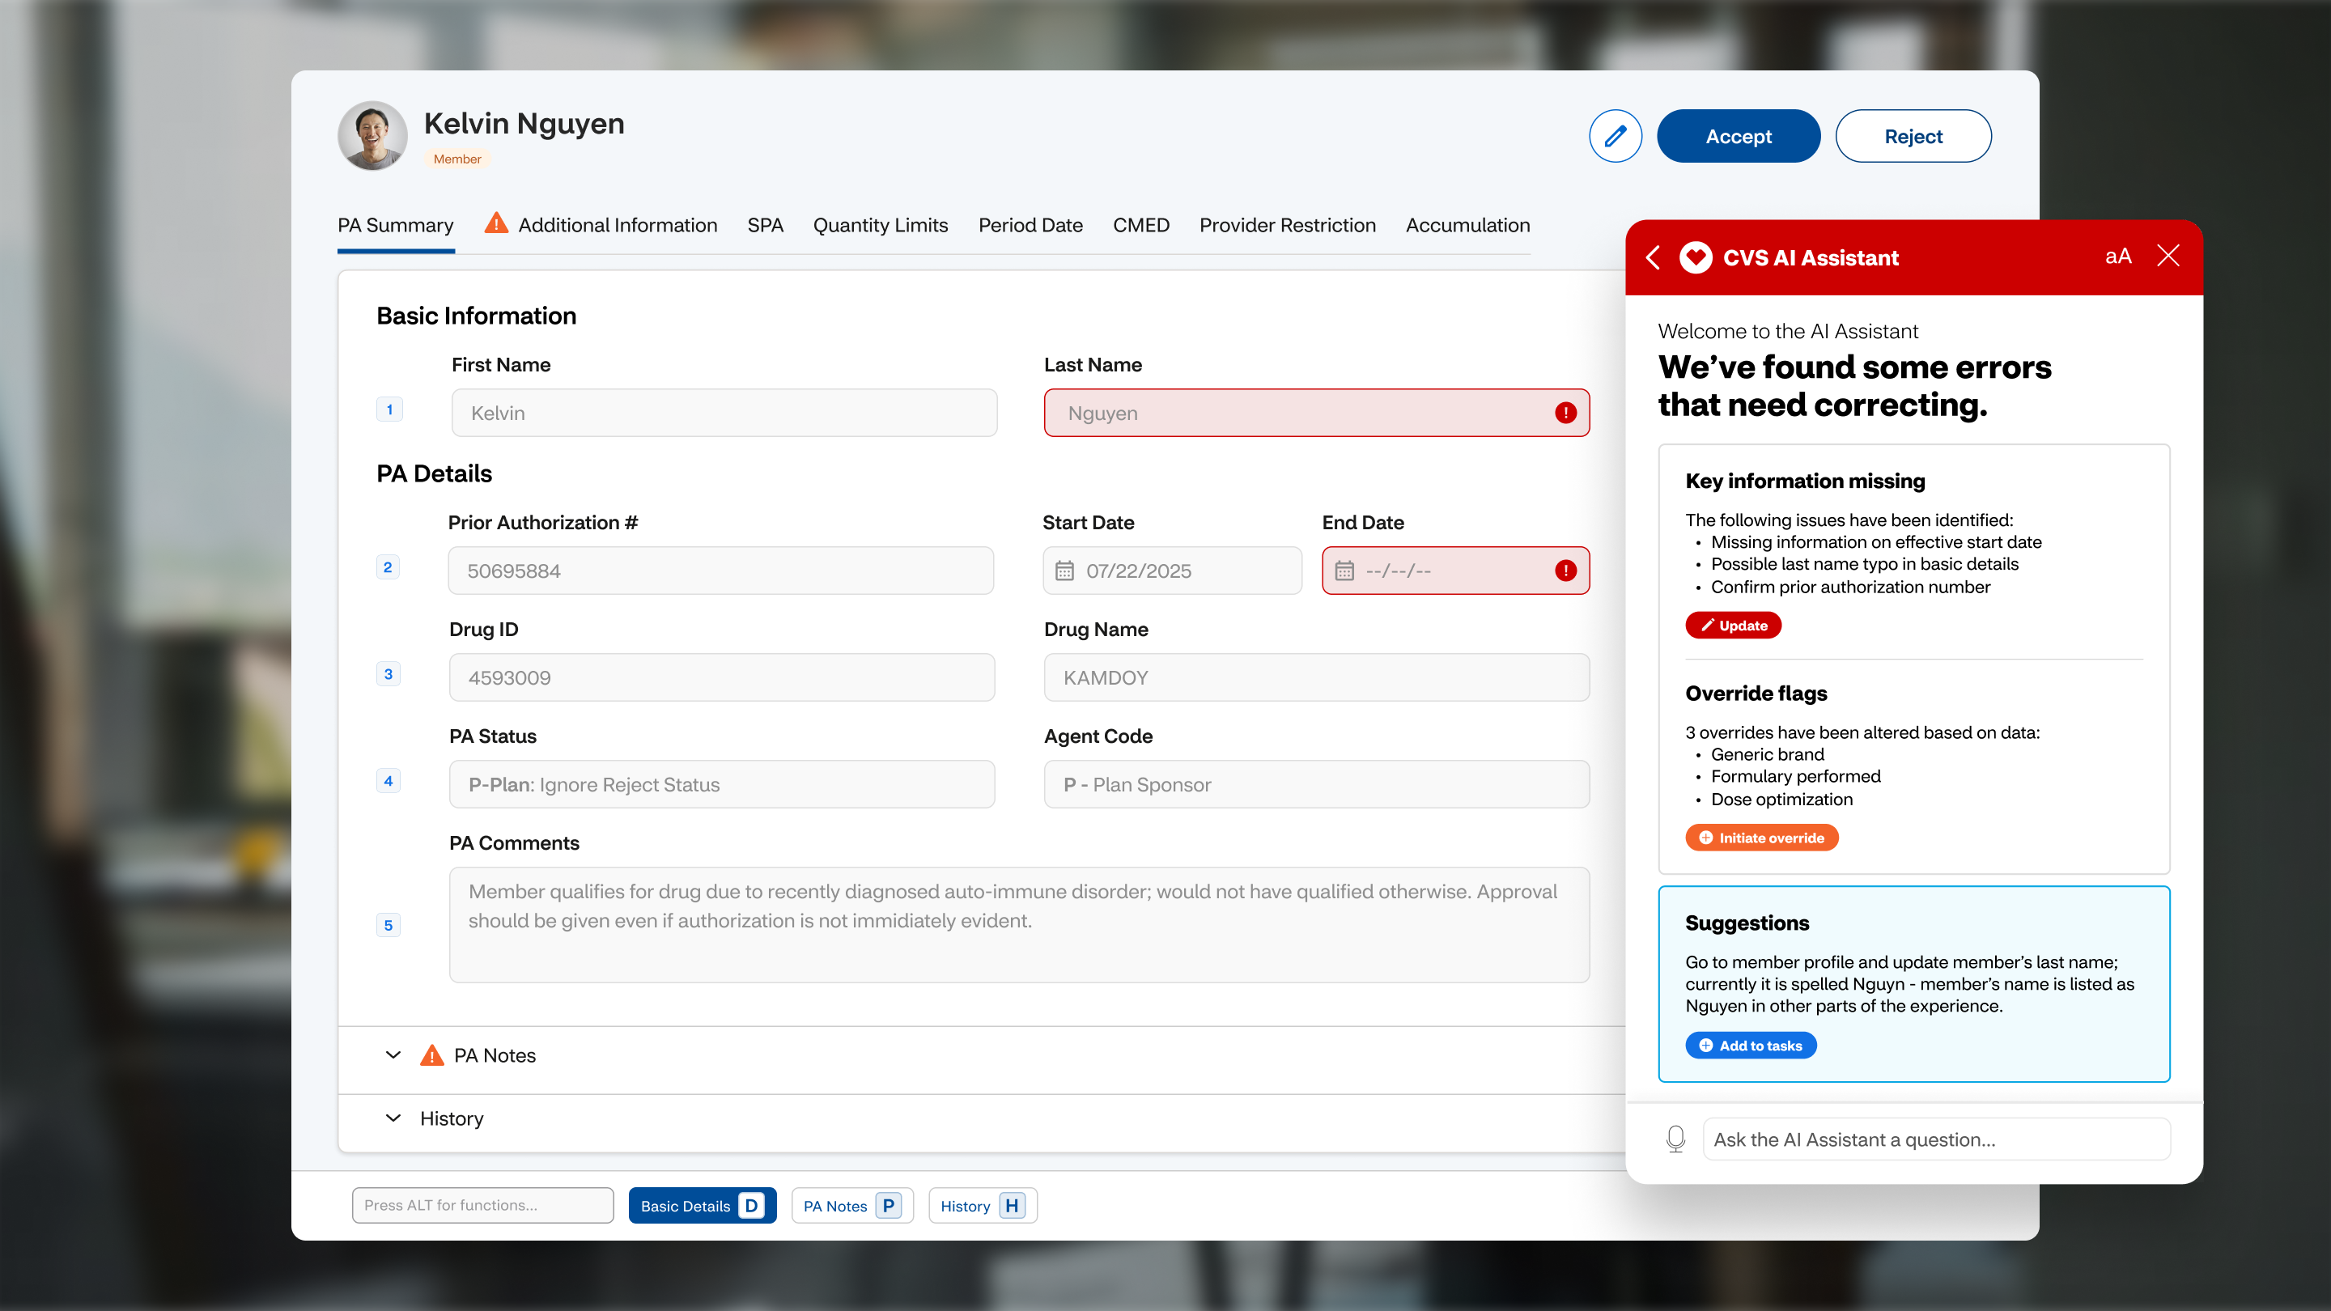This screenshot has width=2331, height=1311.
Task: Open the CMED tab
Action: click(x=1141, y=225)
